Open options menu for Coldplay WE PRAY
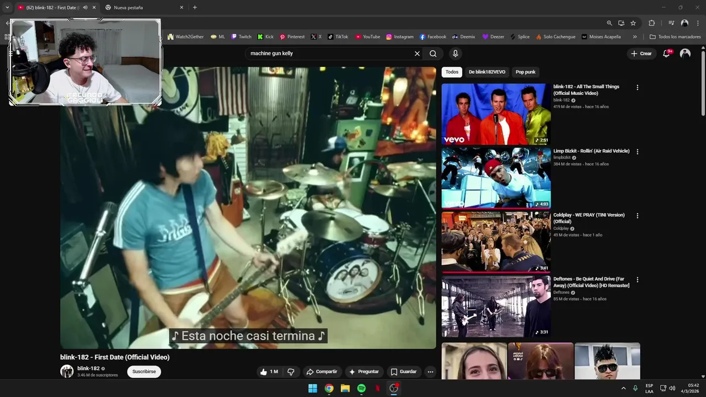The width and height of the screenshot is (706, 397). [637, 216]
